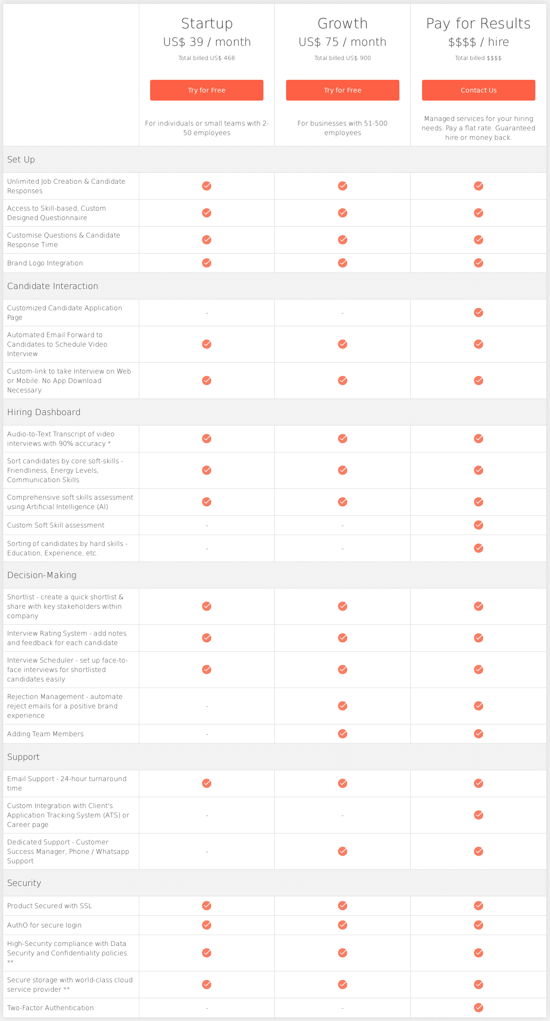
Task: Toggle the Startup checkmark for Interview Scheduler
Action: (x=206, y=669)
